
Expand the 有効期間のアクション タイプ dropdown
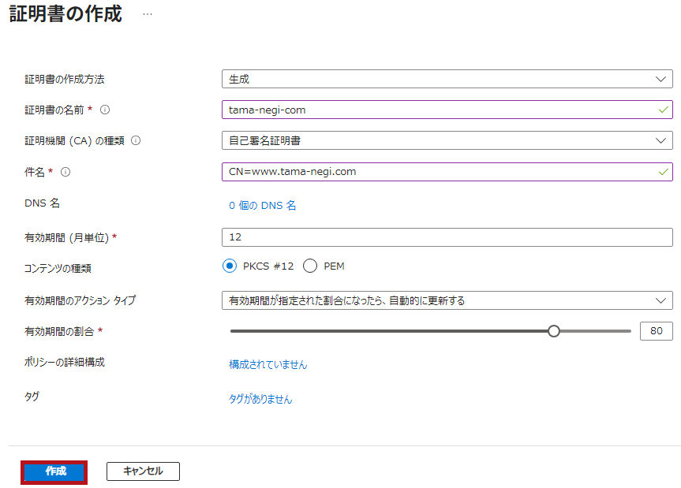447,300
